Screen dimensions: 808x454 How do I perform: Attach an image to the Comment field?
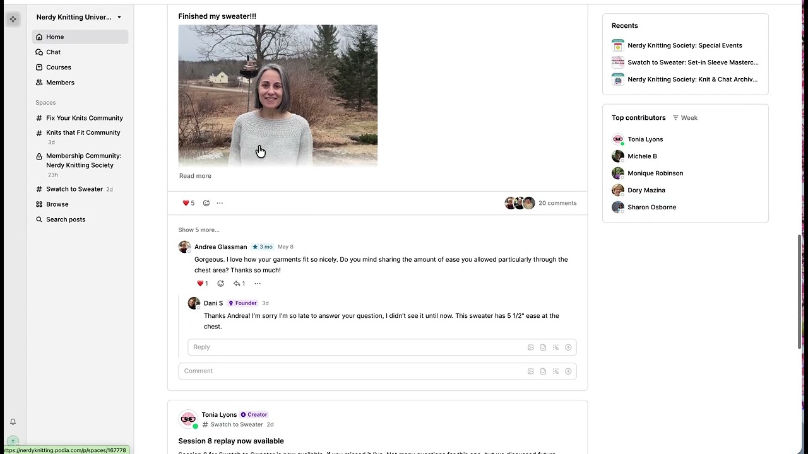pos(530,371)
